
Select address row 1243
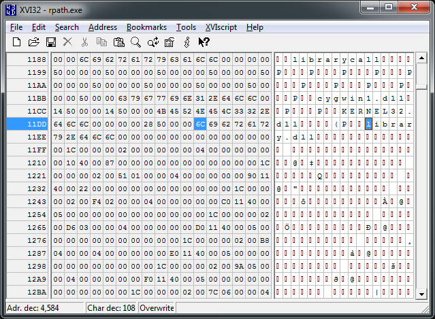(27, 202)
